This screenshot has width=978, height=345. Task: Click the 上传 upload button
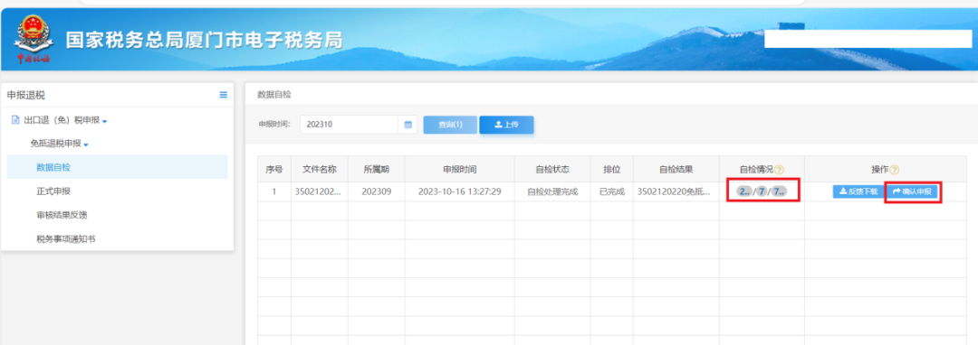[x=506, y=125]
